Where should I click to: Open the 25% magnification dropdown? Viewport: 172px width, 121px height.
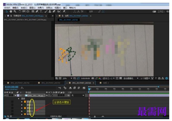[67, 78]
